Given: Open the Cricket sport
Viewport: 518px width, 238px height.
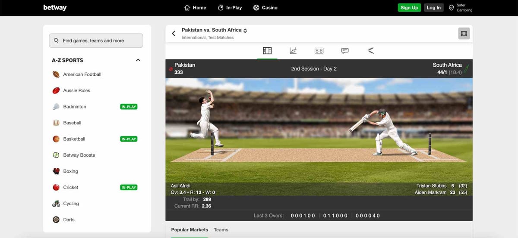Looking at the screenshot, I should pos(71,187).
